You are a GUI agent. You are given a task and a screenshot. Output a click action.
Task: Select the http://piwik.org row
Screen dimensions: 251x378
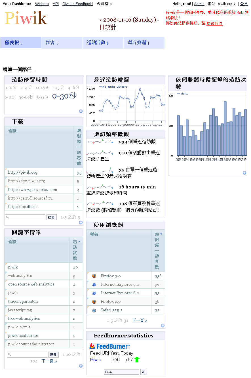pyautogui.click(x=44, y=172)
